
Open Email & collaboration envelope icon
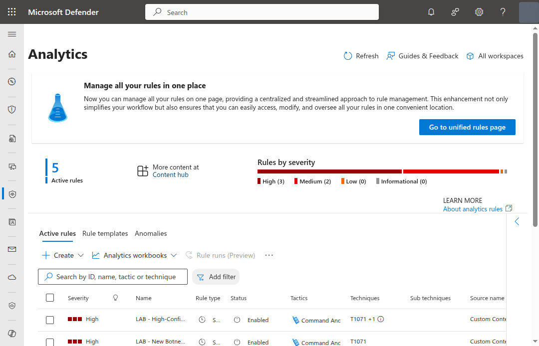click(11, 249)
